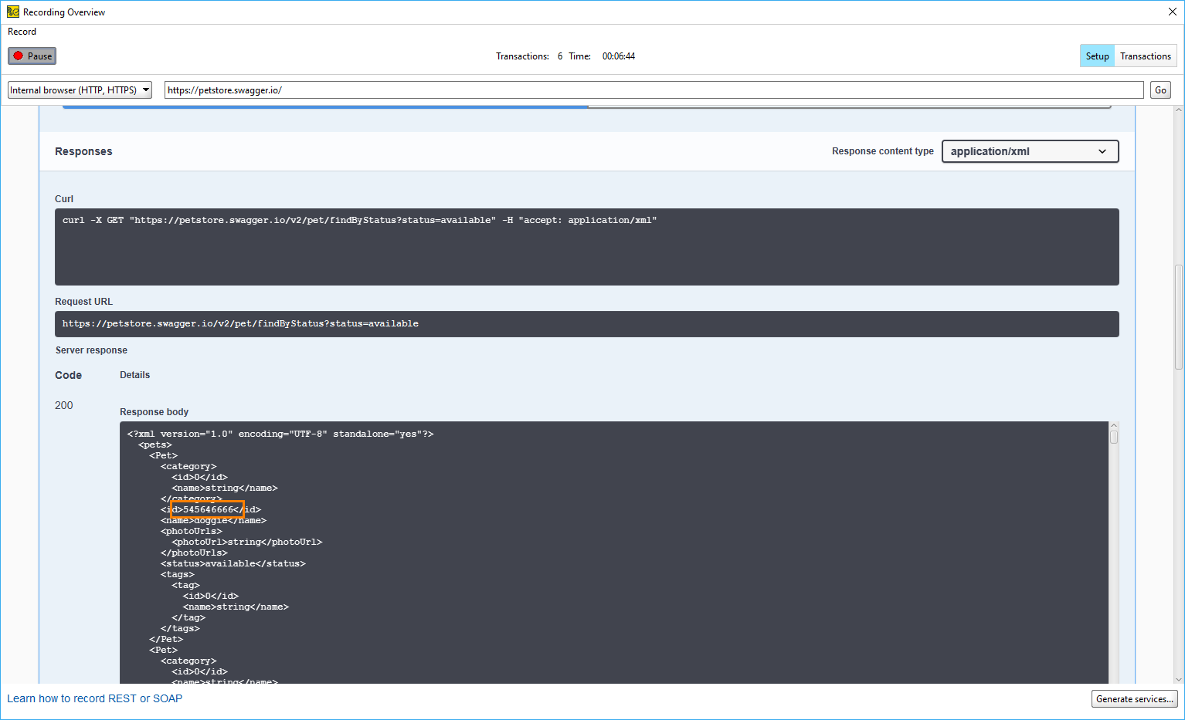Click the Recording Overview app icon
The width and height of the screenshot is (1185, 720).
(x=12, y=12)
